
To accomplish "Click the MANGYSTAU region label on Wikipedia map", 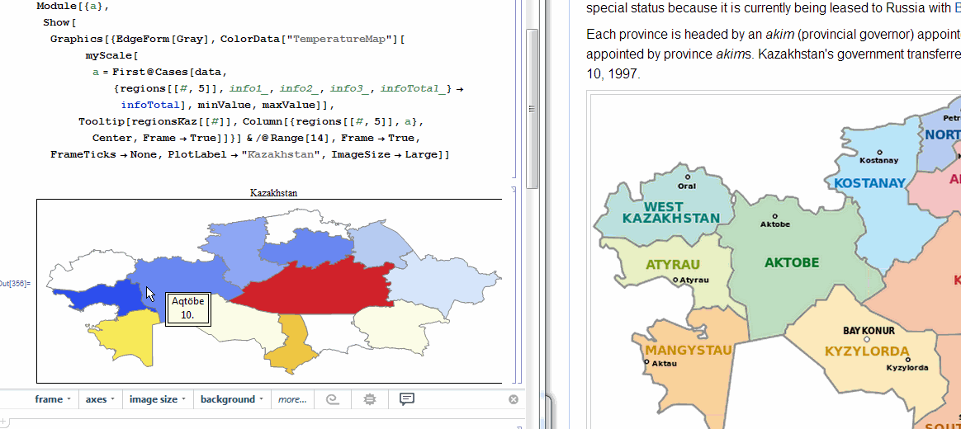I will pos(689,351).
